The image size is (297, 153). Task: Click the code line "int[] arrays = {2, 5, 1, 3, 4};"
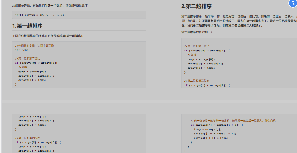(x=40, y=15)
